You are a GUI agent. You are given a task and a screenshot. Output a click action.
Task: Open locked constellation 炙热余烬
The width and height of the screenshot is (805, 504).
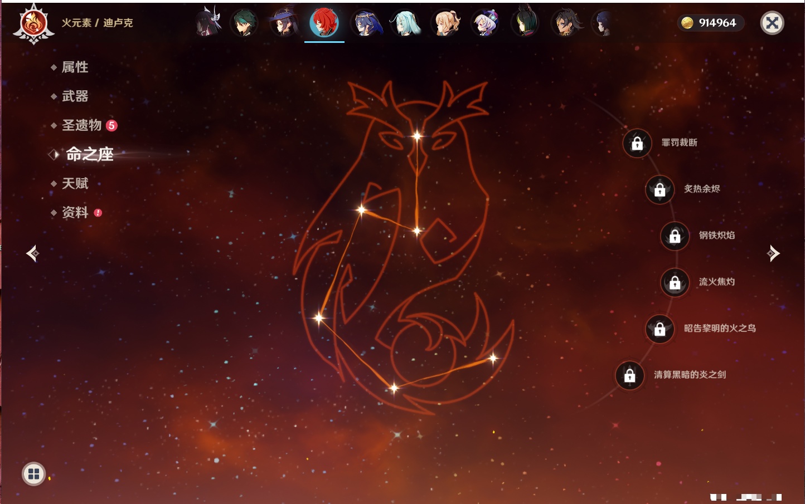coord(659,189)
